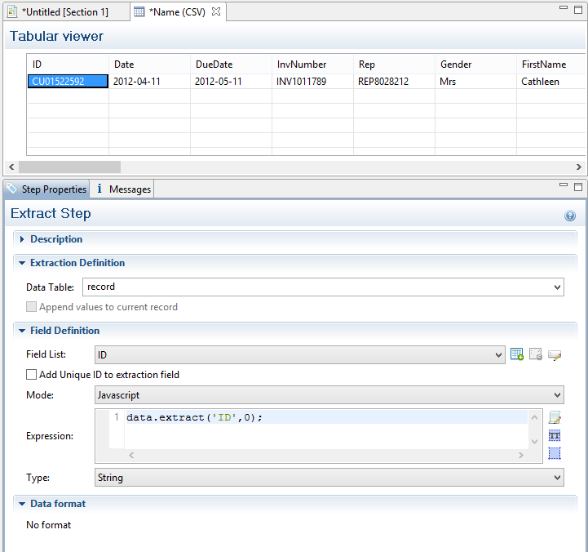Click the blue dashed selection icon beside Expression
588x552 pixels.
(555, 453)
